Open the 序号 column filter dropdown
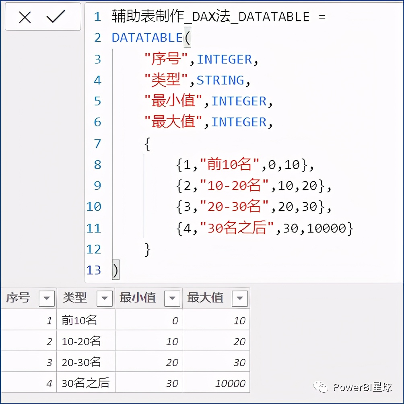 point(47,298)
